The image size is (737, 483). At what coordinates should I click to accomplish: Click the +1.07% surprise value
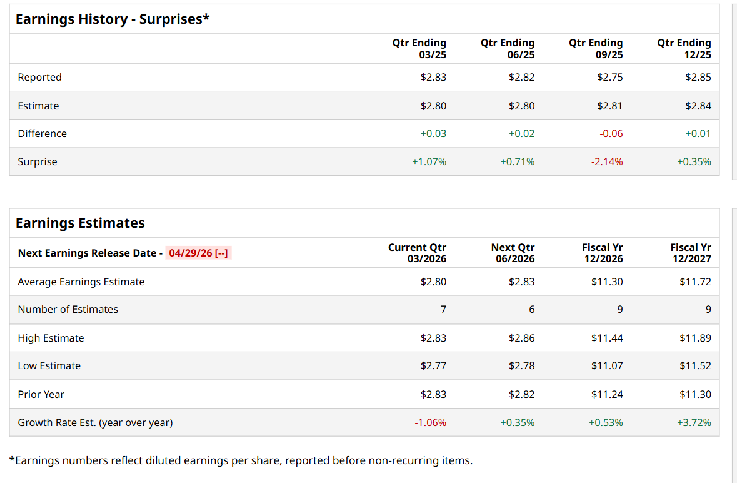[429, 161]
